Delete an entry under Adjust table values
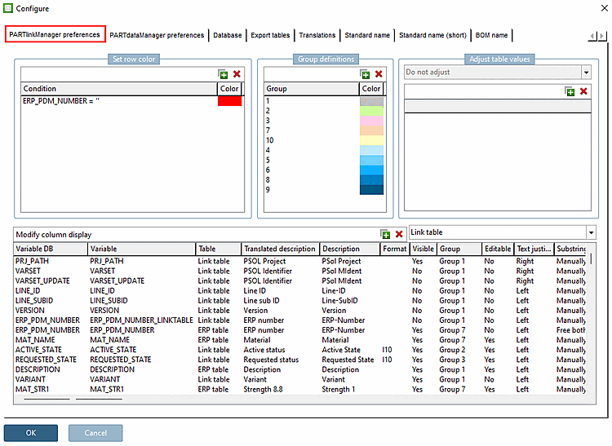612x446 pixels. point(583,91)
